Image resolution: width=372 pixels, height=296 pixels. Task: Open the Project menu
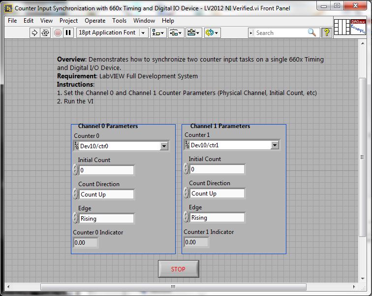tap(68, 21)
